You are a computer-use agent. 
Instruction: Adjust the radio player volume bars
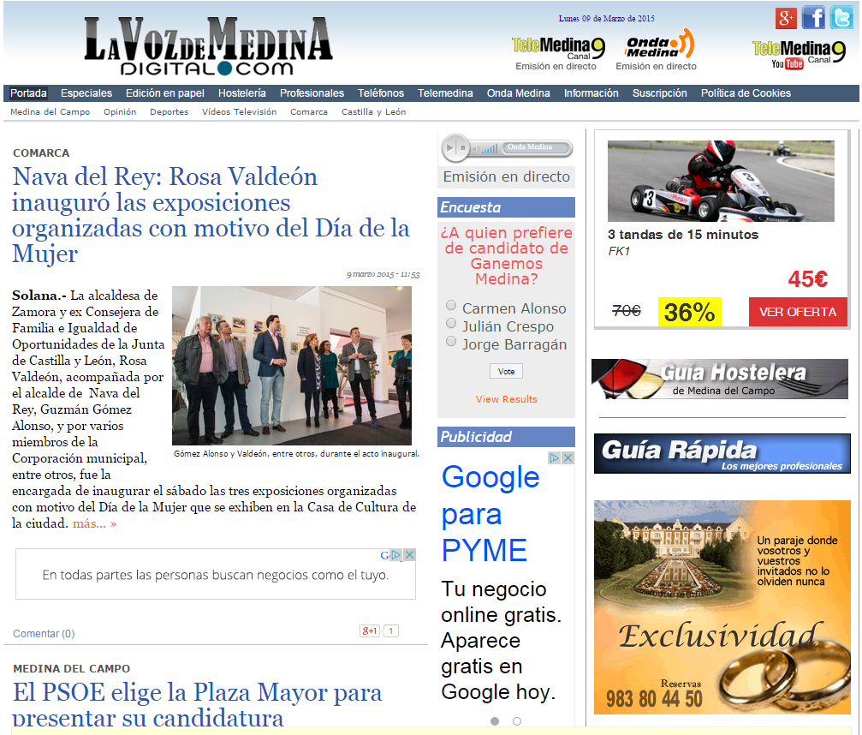[490, 148]
